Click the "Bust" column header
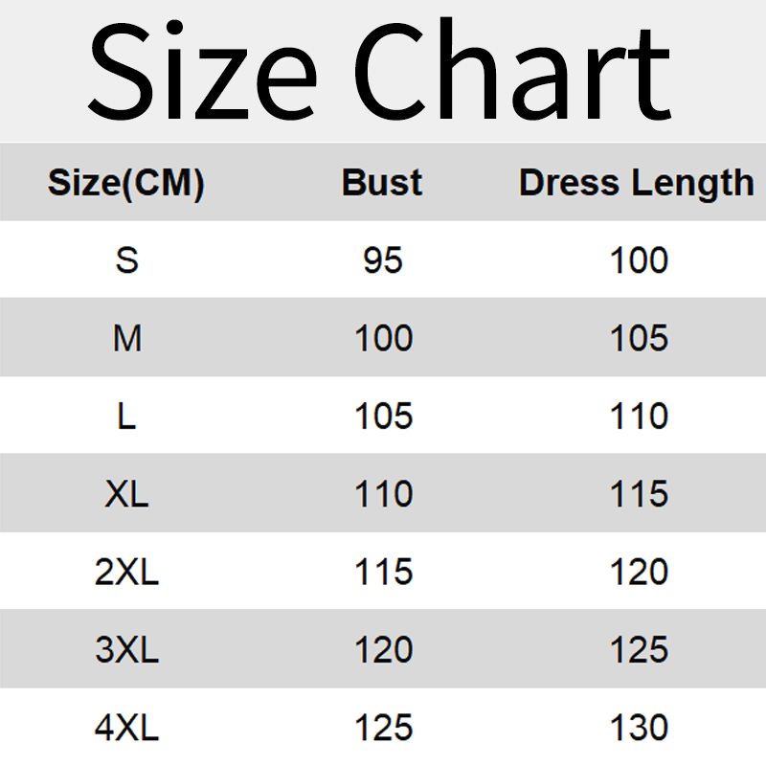This screenshot has height=766, width=766. pyautogui.click(x=382, y=182)
